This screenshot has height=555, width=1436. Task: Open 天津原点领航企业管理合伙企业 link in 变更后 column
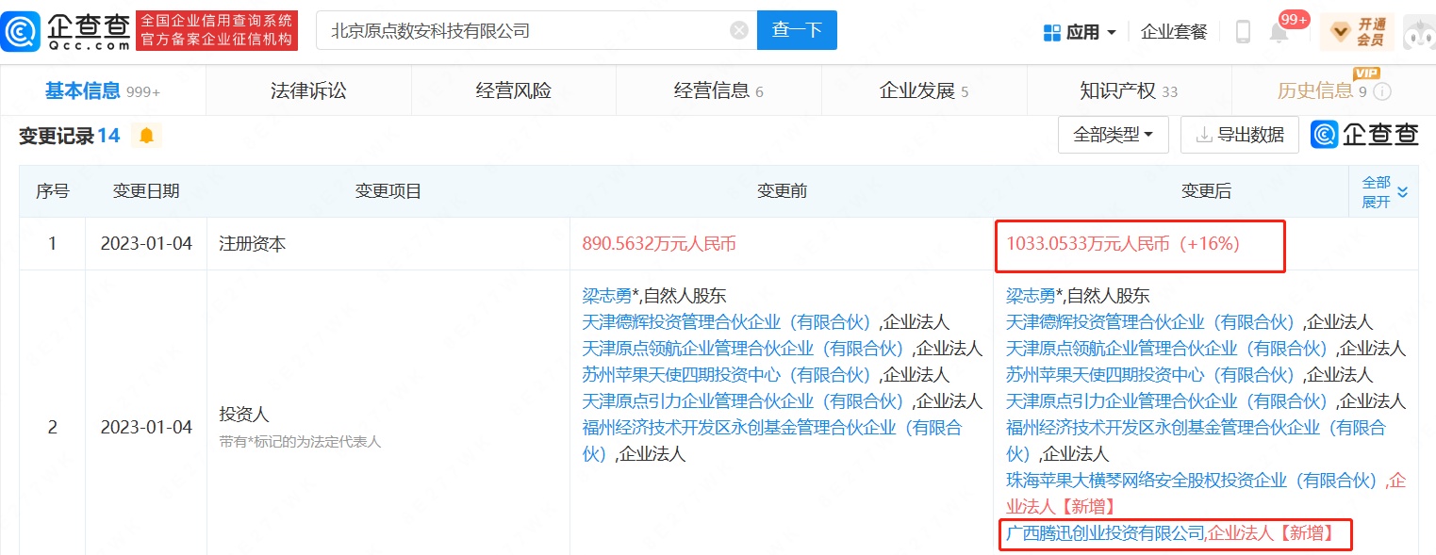(x=1171, y=349)
